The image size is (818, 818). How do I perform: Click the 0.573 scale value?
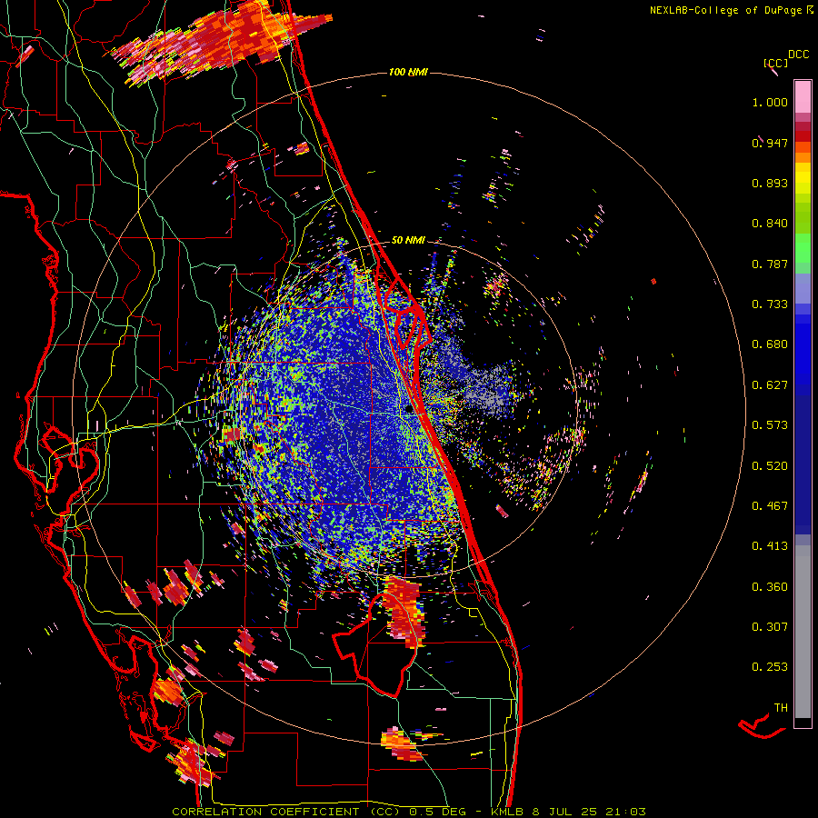[770, 425]
